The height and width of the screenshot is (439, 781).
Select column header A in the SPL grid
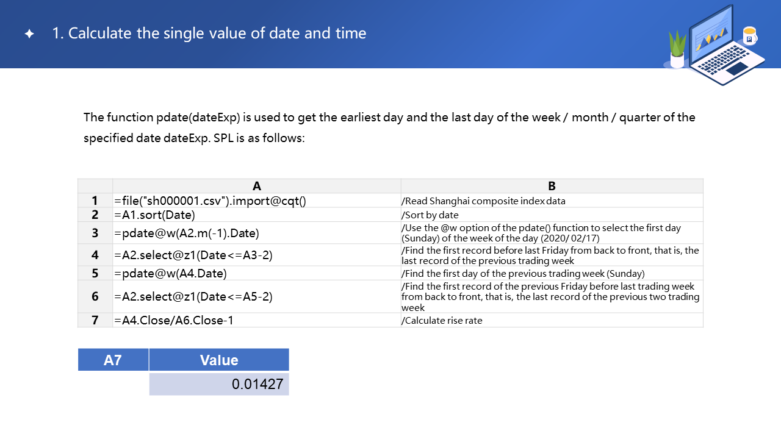[x=256, y=186]
